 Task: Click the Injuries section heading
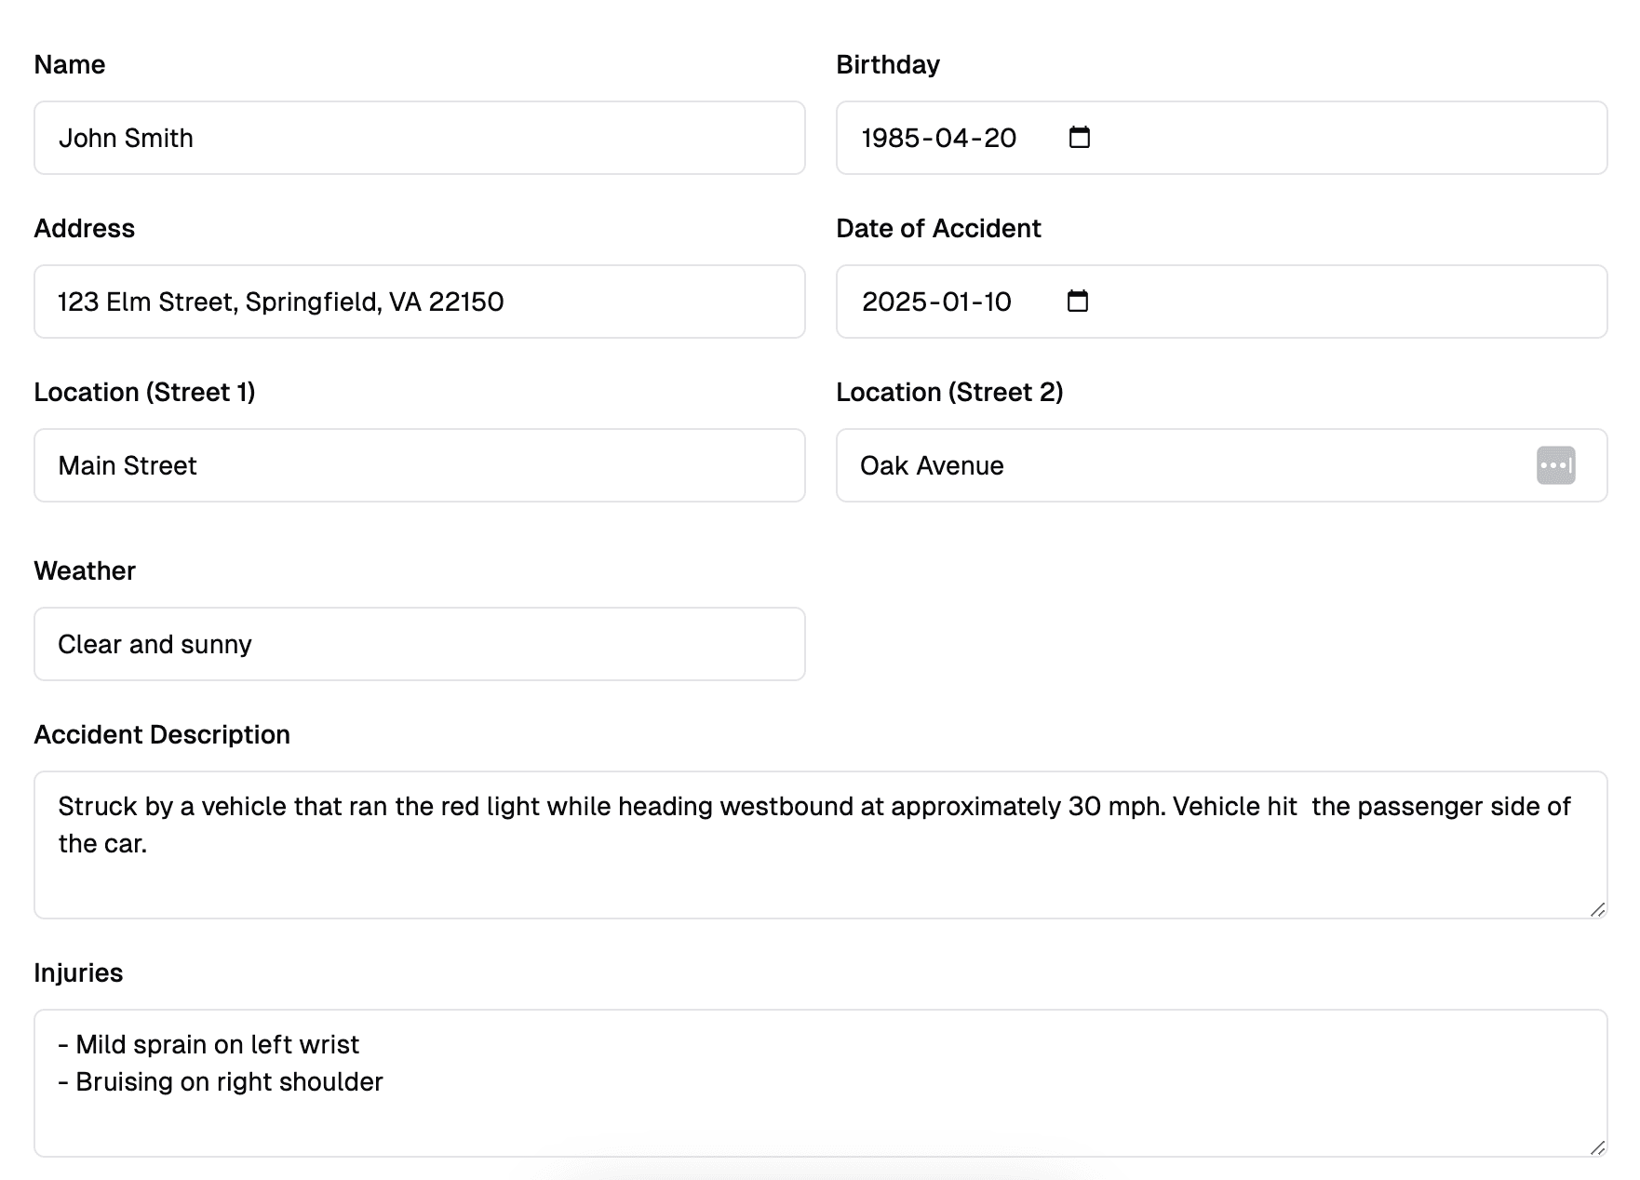coord(77,972)
